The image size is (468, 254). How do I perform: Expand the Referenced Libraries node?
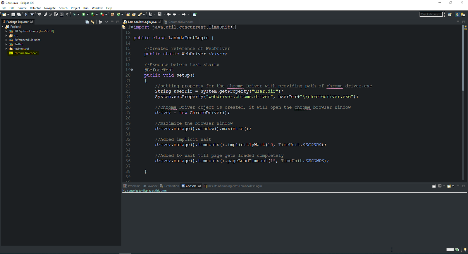point(6,40)
